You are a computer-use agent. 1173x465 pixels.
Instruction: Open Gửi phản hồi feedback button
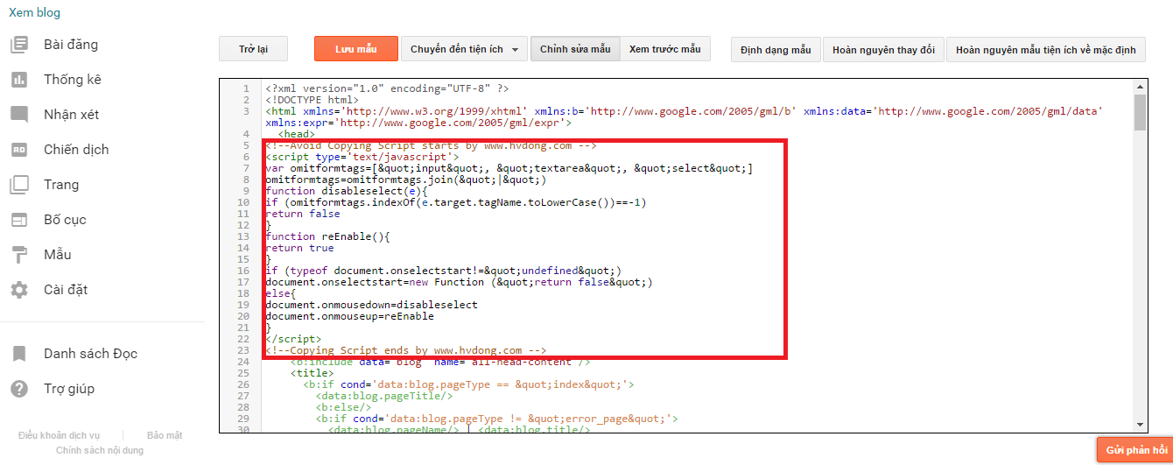pyautogui.click(x=1136, y=450)
